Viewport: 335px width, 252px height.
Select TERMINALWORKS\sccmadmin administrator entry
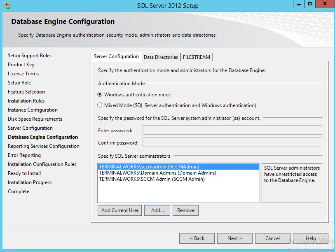[x=178, y=167]
